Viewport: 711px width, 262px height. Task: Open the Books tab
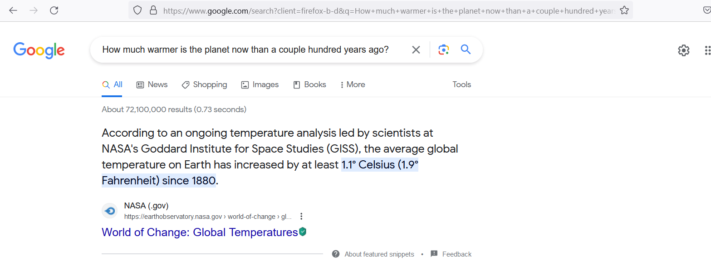(309, 84)
